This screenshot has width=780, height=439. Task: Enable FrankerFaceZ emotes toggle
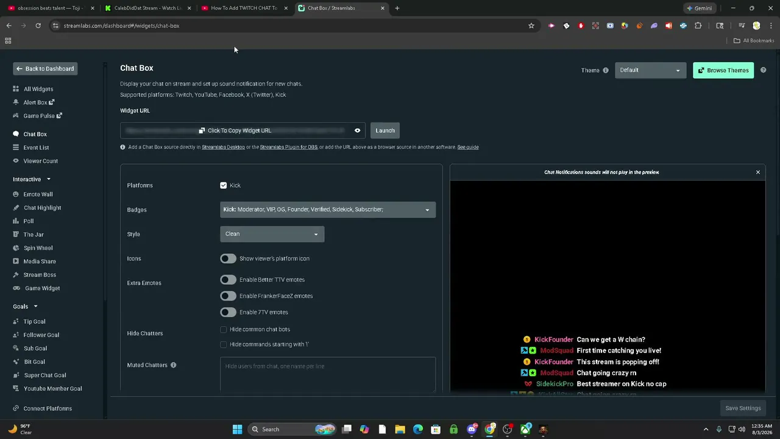(x=228, y=296)
